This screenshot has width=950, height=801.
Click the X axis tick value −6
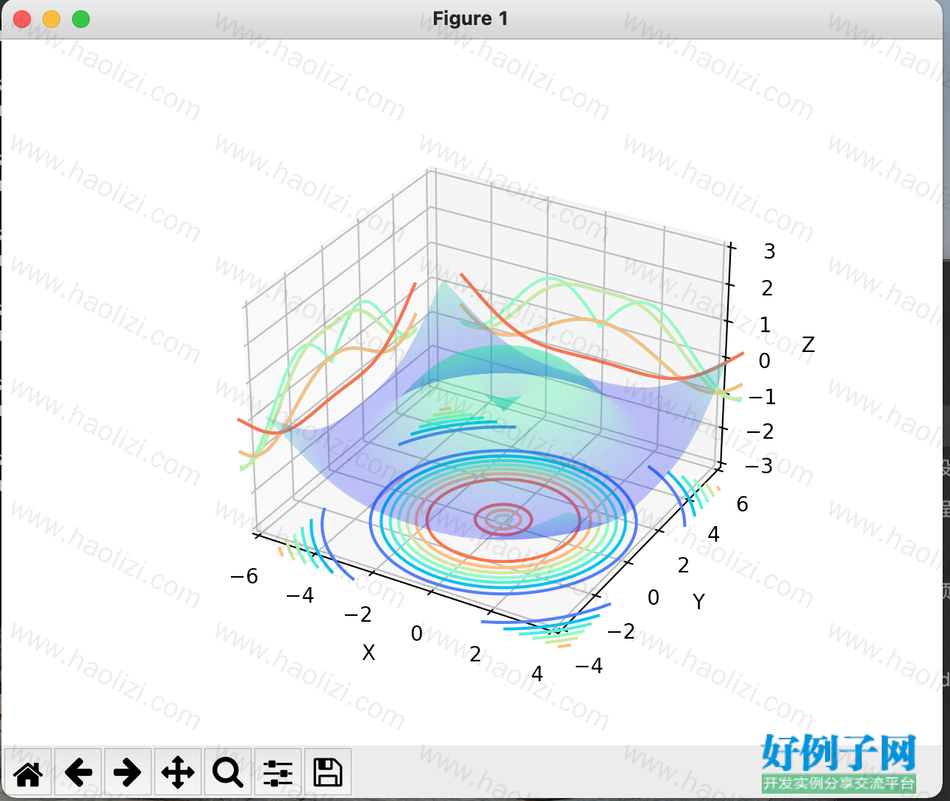244,576
